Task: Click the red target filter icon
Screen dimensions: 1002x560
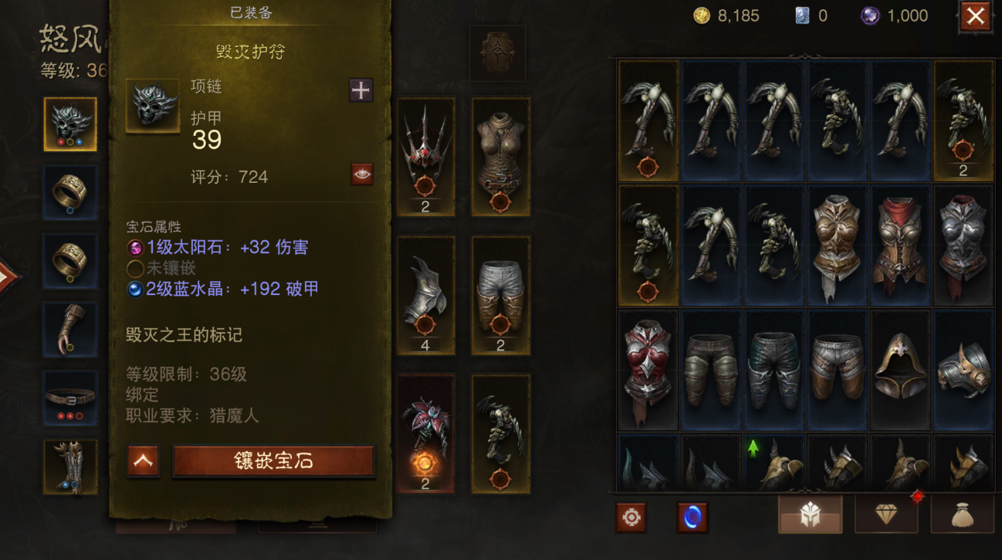Action: click(x=631, y=517)
